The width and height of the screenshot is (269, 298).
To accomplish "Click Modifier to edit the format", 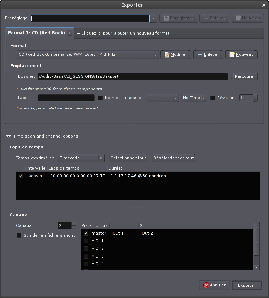I will point(176,55).
